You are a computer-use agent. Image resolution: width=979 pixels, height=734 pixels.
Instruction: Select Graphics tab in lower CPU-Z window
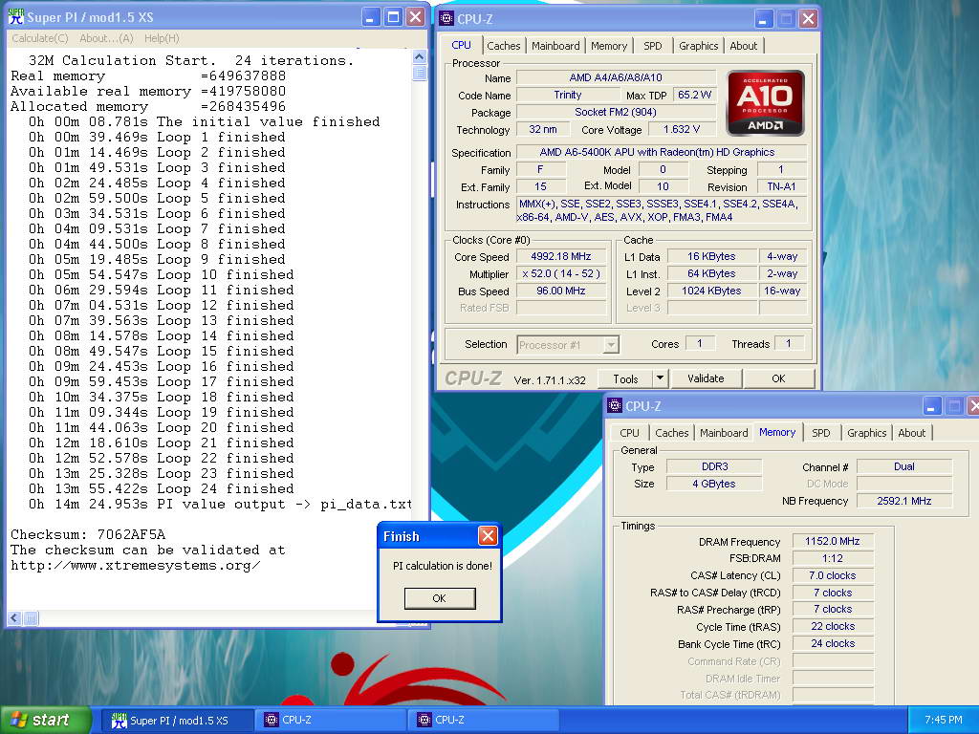coord(866,433)
